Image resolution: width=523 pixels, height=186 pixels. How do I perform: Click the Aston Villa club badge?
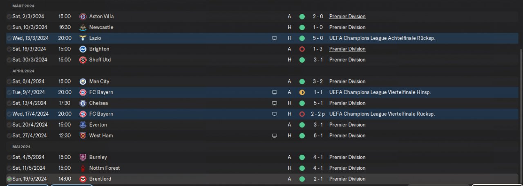pos(83,17)
